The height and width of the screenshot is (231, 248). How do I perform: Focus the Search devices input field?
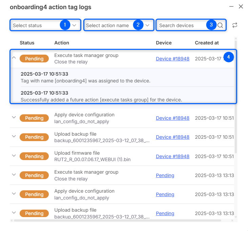tap(181, 25)
